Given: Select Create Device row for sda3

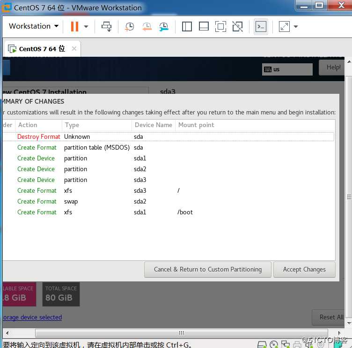Looking at the screenshot, I should pyautogui.click(x=169, y=180).
